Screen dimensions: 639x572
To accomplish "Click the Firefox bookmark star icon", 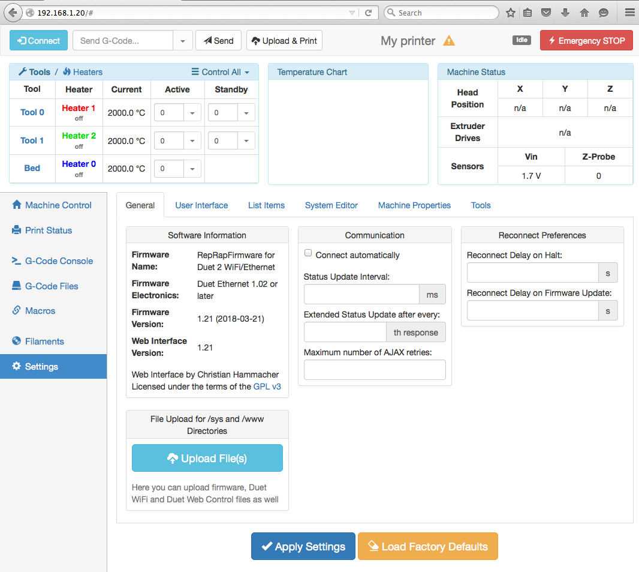I will [x=511, y=13].
